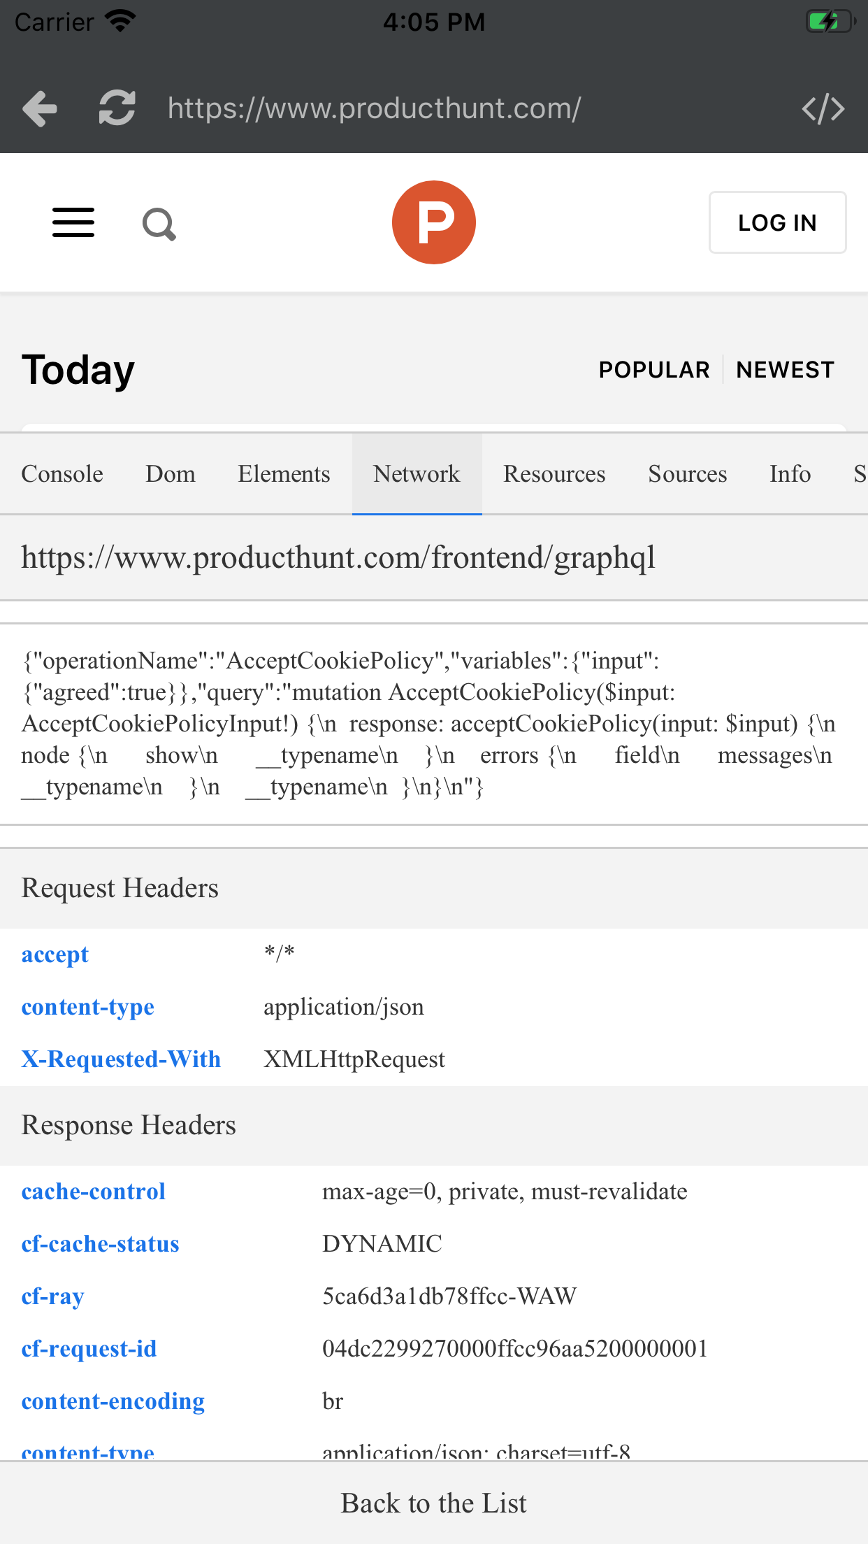Image resolution: width=868 pixels, height=1544 pixels.
Task: Open the Info tab
Action: click(x=790, y=474)
